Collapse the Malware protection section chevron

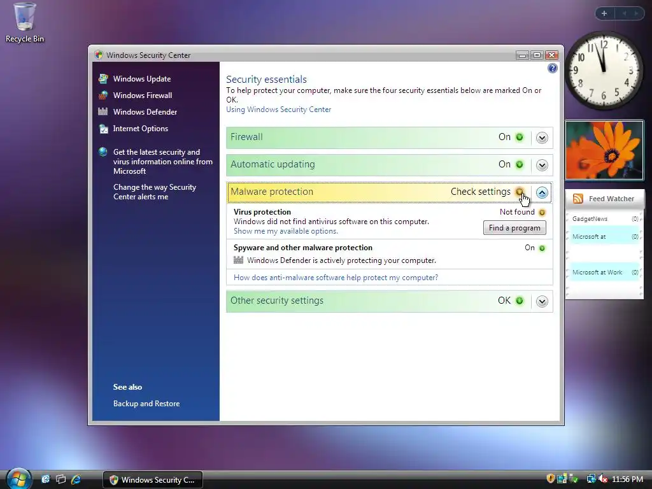(x=542, y=192)
